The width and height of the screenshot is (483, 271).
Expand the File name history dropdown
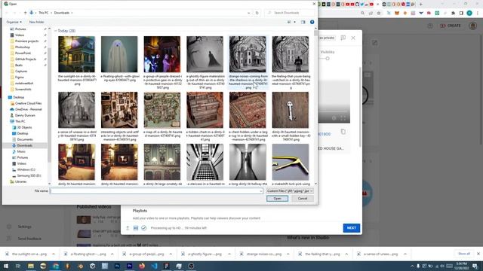[x=261, y=190]
